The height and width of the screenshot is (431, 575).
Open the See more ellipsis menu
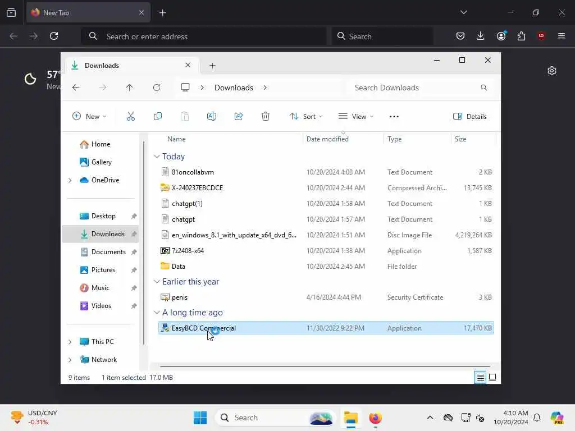pos(394,117)
